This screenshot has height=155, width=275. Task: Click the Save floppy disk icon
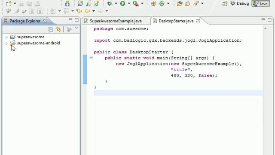tap(21, 3)
